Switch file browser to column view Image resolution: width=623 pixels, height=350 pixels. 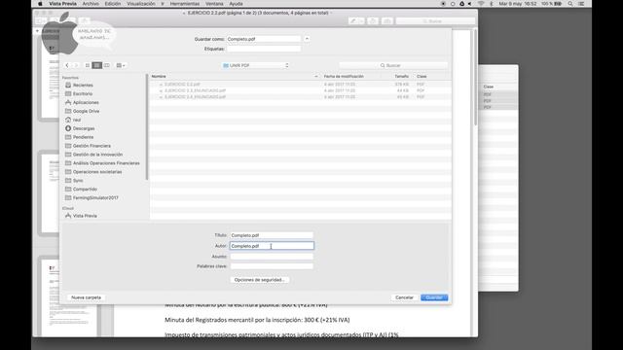point(106,65)
